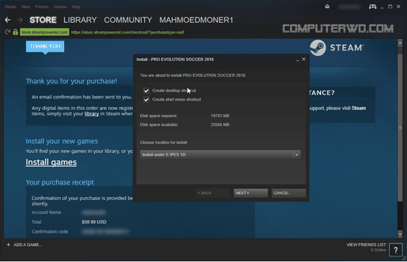Click the greyed < BACK button
The width and height of the screenshot is (407, 262).
pyautogui.click(x=213, y=193)
